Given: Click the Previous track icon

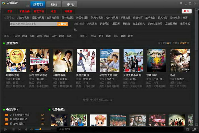Looking at the screenshot, I should coord(19,129).
